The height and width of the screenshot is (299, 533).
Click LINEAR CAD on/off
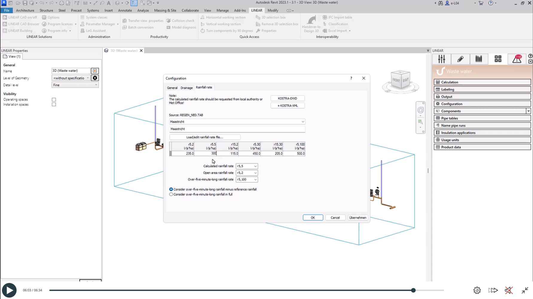click(20, 17)
